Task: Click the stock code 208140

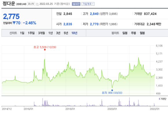Action: click(x=21, y=4)
